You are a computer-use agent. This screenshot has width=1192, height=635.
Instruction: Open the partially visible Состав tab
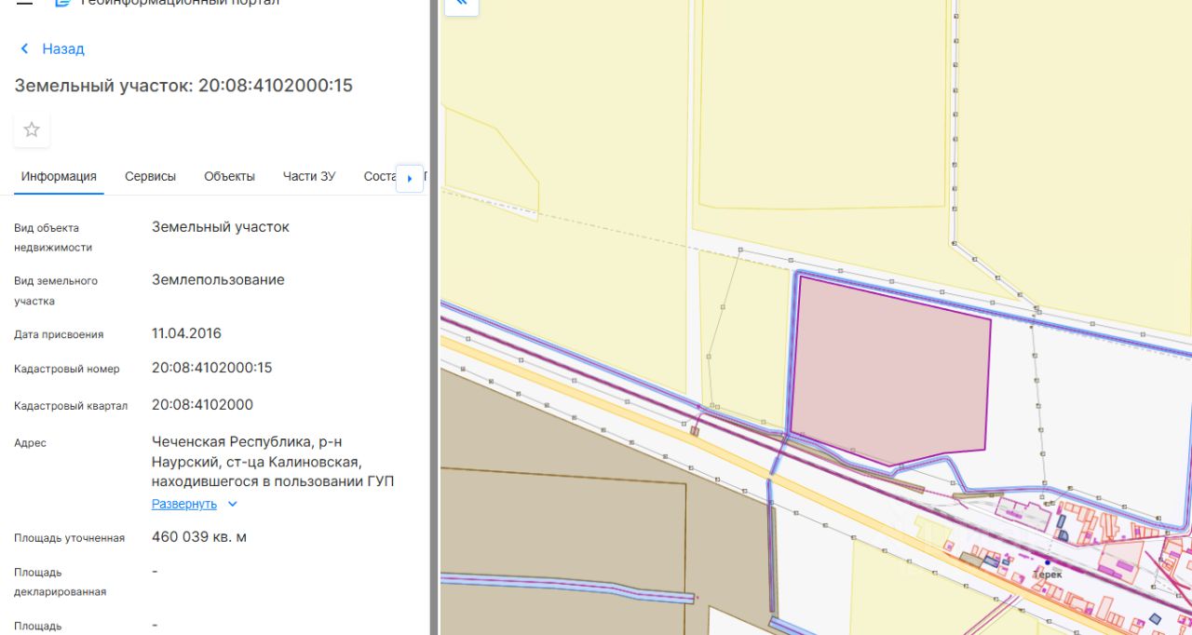click(x=380, y=176)
